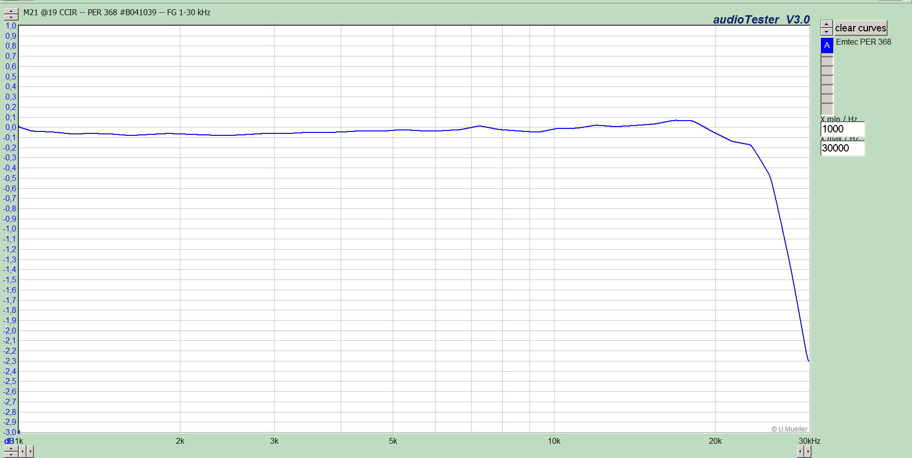This screenshot has height=458, width=912.
Task: Click the X min / Hz label
Action: click(839, 119)
